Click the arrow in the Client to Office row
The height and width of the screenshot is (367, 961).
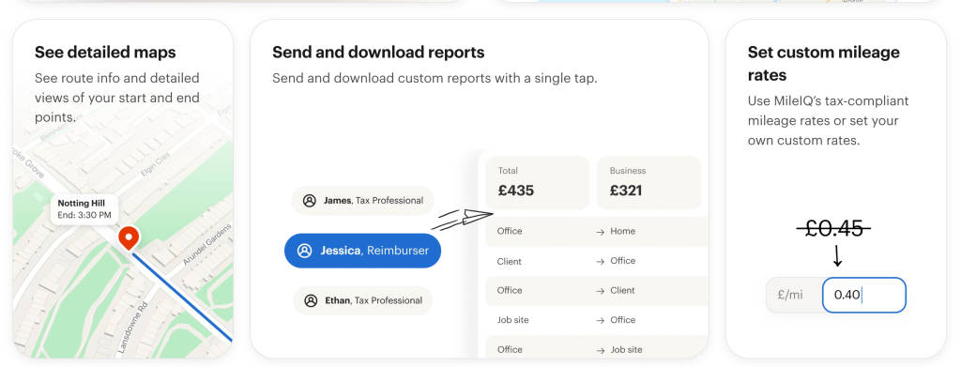coord(600,261)
